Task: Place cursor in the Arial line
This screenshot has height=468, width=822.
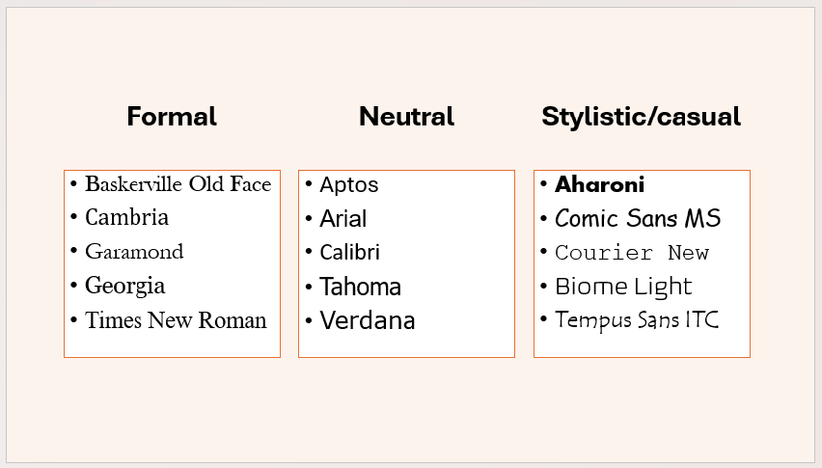Action: (x=343, y=219)
